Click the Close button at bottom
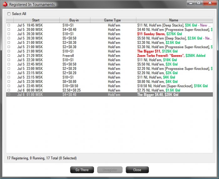 tap(137, 170)
